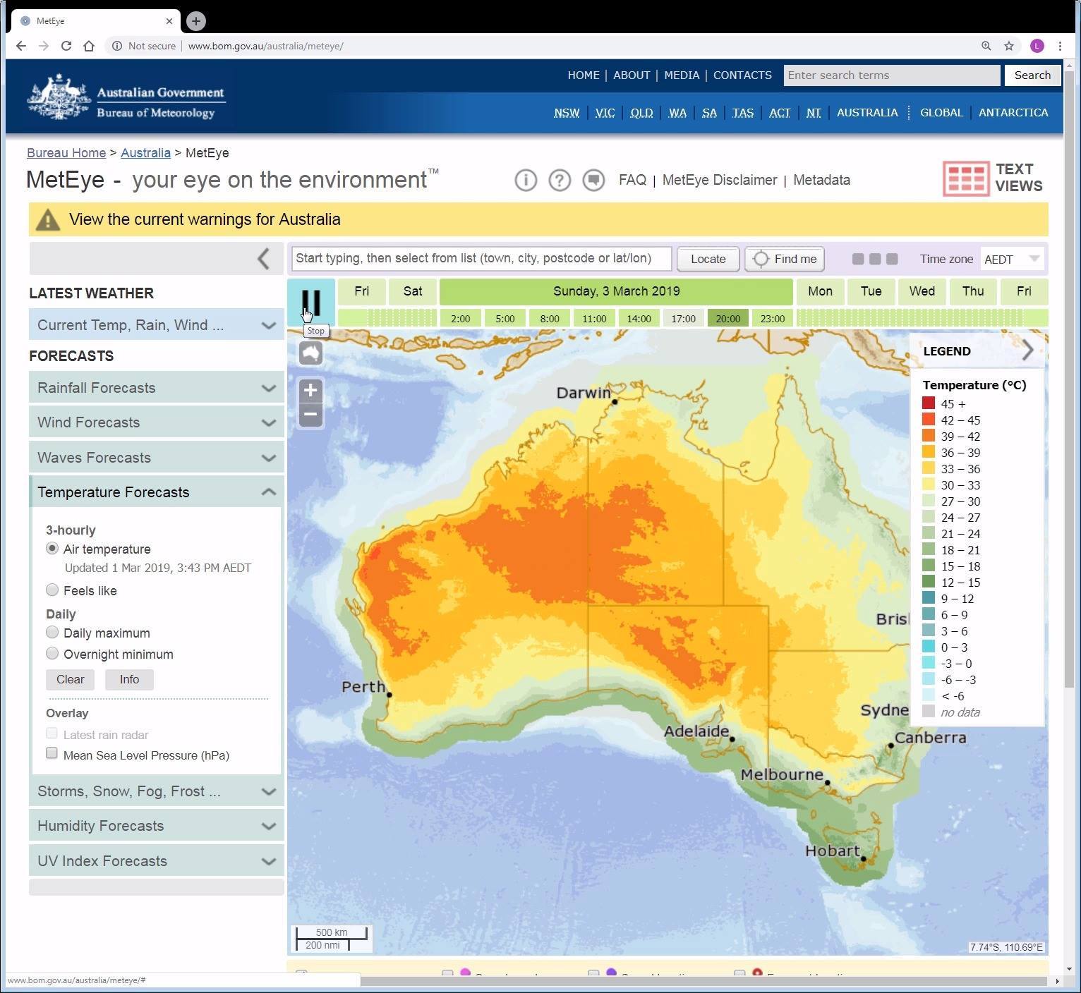This screenshot has height=993, width=1081.
Task: Click the Australia full-extent map icon
Action: click(310, 353)
